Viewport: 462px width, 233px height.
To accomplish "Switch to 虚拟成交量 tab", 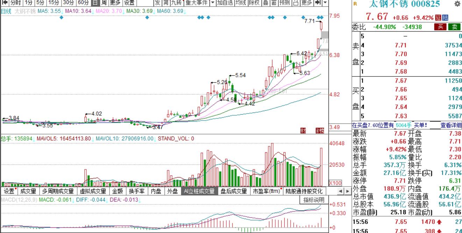I will tap(93, 191).
